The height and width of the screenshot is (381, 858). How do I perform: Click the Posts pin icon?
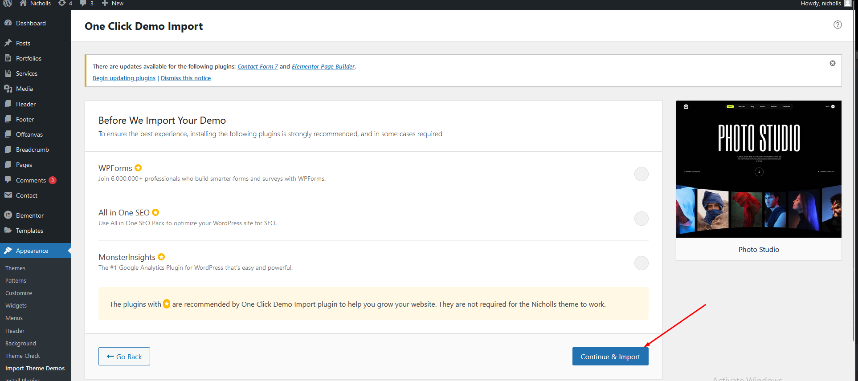pyautogui.click(x=8, y=43)
